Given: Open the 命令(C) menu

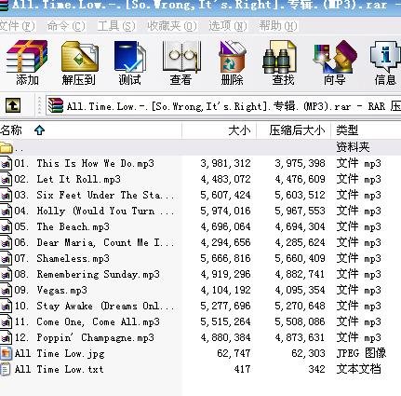Looking at the screenshot, I should (x=66, y=26).
